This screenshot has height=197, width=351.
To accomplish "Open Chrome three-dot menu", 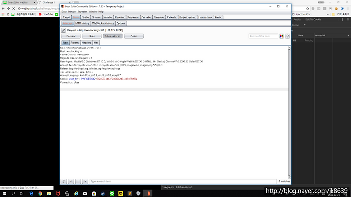I will click(x=348, y=8).
